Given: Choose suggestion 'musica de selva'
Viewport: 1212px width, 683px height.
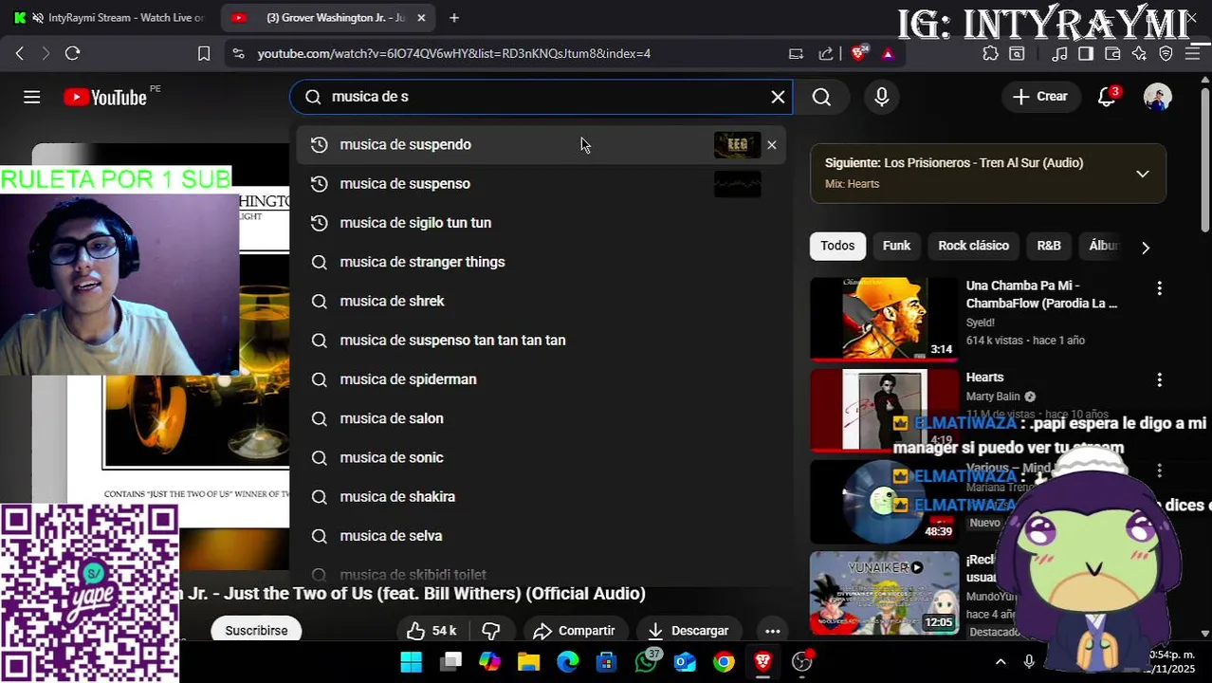Looking at the screenshot, I should coord(541,536).
